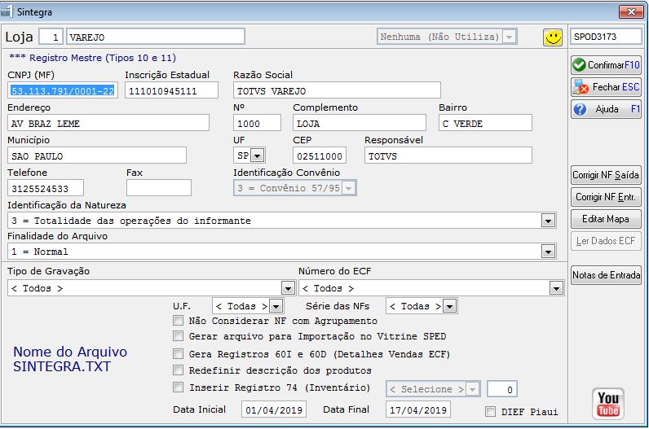Image resolution: width=649 pixels, height=429 pixels.
Task: Check Gerar arquivo para Importação no Vitrine SPED
Action: click(178, 335)
